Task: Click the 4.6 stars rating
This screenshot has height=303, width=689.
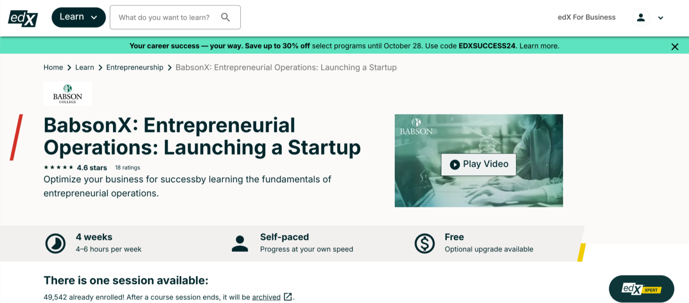Action: click(x=92, y=168)
